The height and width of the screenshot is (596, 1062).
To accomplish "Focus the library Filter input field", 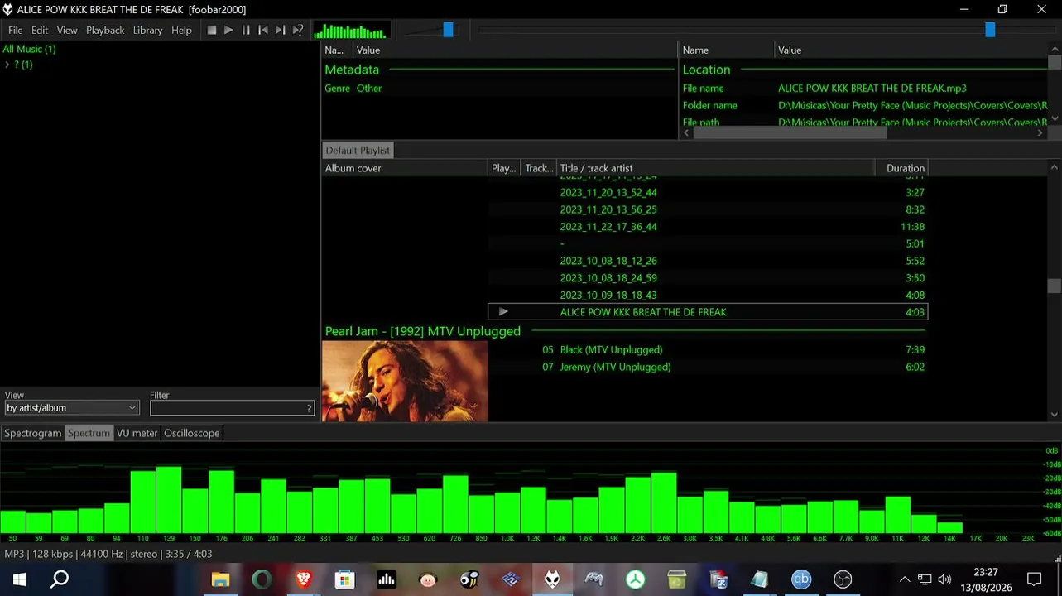I will pos(227,408).
